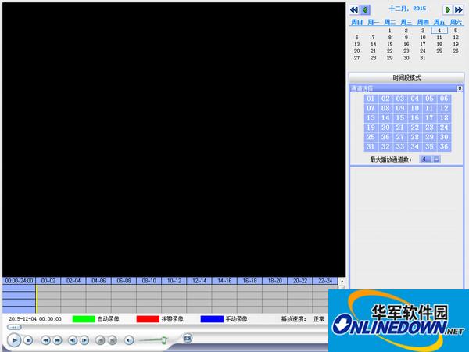
Task: Go to the previous month with the green left arrow
Action: (365, 10)
